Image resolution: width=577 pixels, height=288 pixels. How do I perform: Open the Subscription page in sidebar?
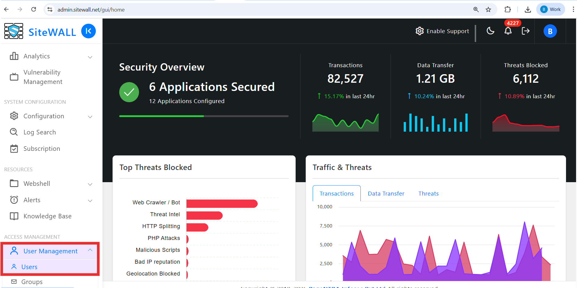[42, 149]
